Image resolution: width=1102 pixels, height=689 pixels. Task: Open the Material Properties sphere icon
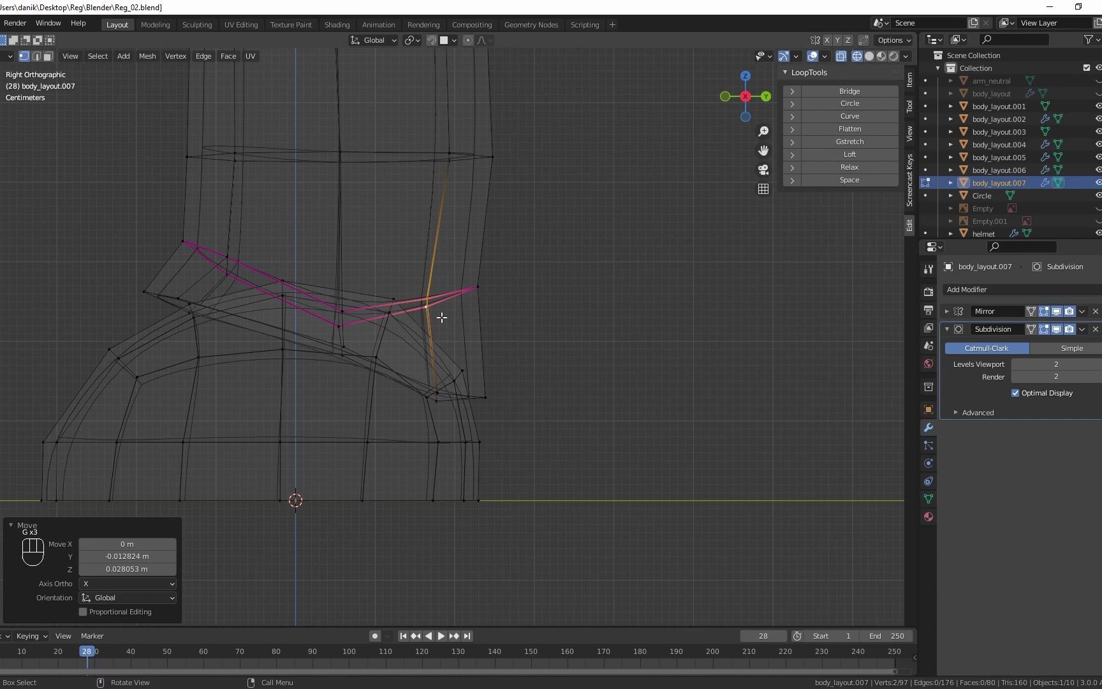click(x=928, y=517)
